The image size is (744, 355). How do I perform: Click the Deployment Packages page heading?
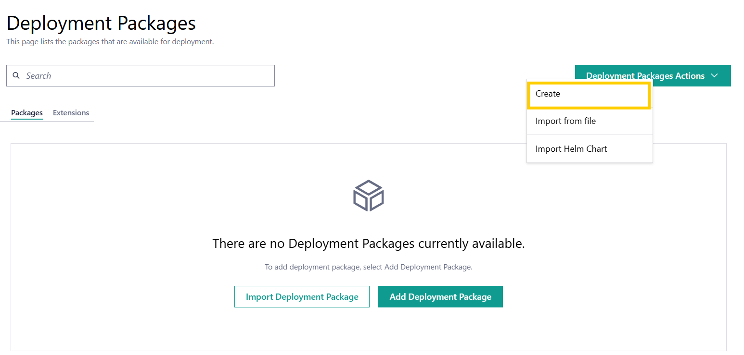(101, 23)
